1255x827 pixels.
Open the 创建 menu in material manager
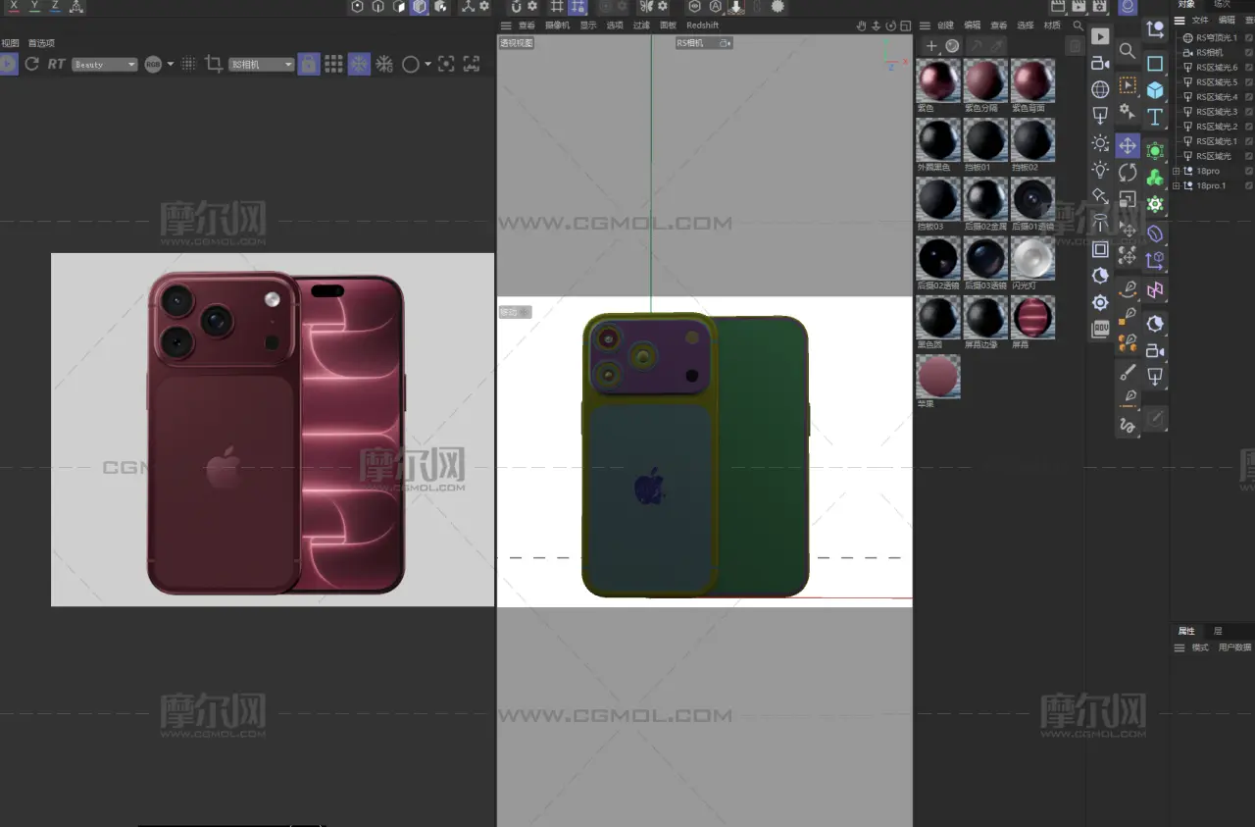pos(945,26)
